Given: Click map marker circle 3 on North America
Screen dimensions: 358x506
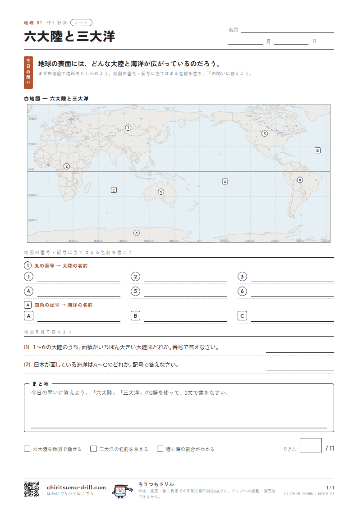Looking at the screenshot, I should coord(264,134).
